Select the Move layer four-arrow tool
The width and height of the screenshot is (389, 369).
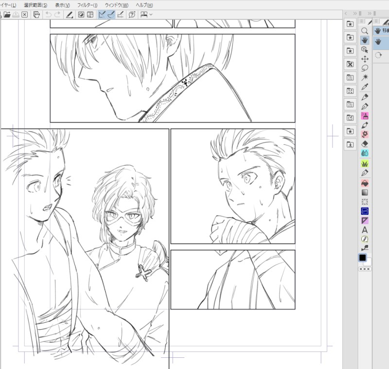tap(364, 59)
